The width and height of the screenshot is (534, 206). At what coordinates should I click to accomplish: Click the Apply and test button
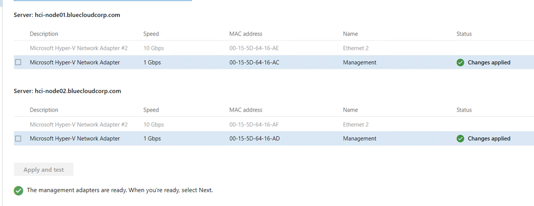[44, 170]
